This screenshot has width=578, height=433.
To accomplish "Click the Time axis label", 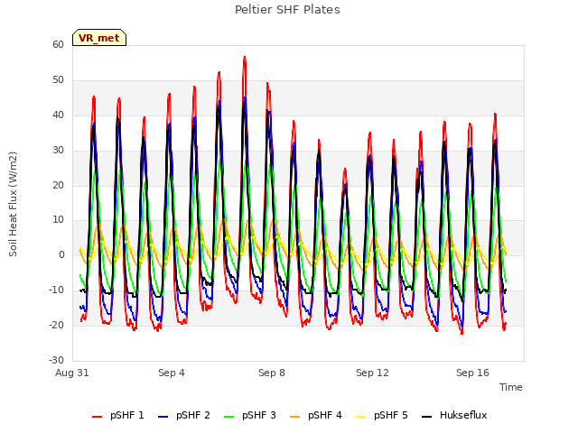I will click(x=511, y=387).
